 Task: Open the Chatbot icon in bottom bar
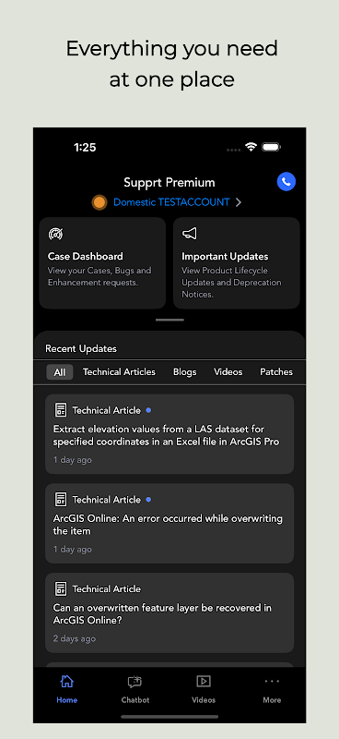click(x=134, y=682)
